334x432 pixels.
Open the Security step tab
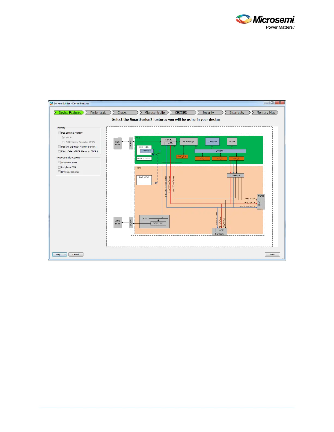tap(210, 113)
